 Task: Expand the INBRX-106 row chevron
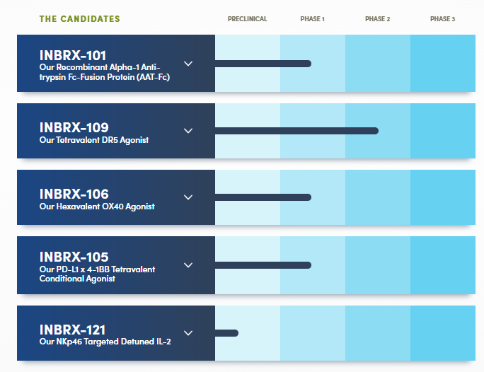pyautogui.click(x=188, y=197)
